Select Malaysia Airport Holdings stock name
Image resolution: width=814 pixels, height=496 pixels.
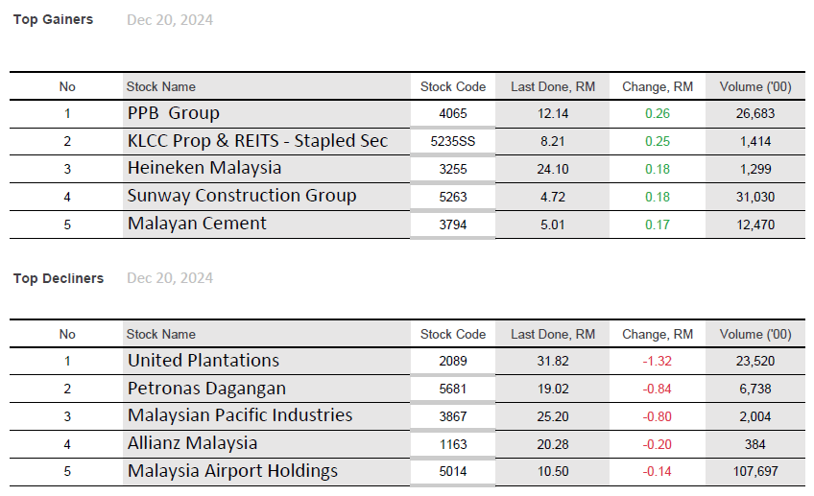coord(232,471)
